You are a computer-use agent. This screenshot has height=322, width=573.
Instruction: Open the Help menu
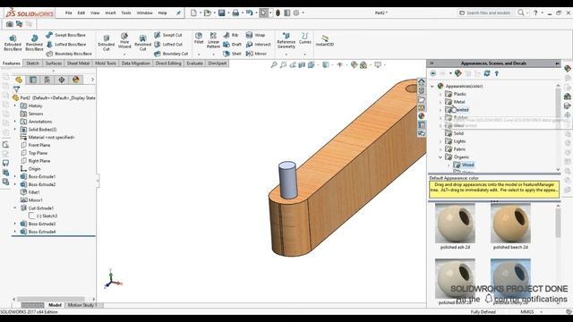162,13
